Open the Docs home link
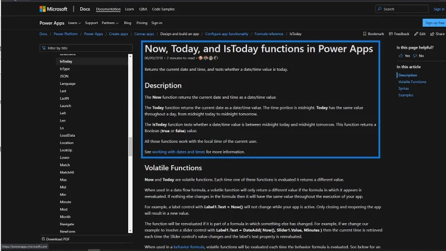 click(x=85, y=9)
